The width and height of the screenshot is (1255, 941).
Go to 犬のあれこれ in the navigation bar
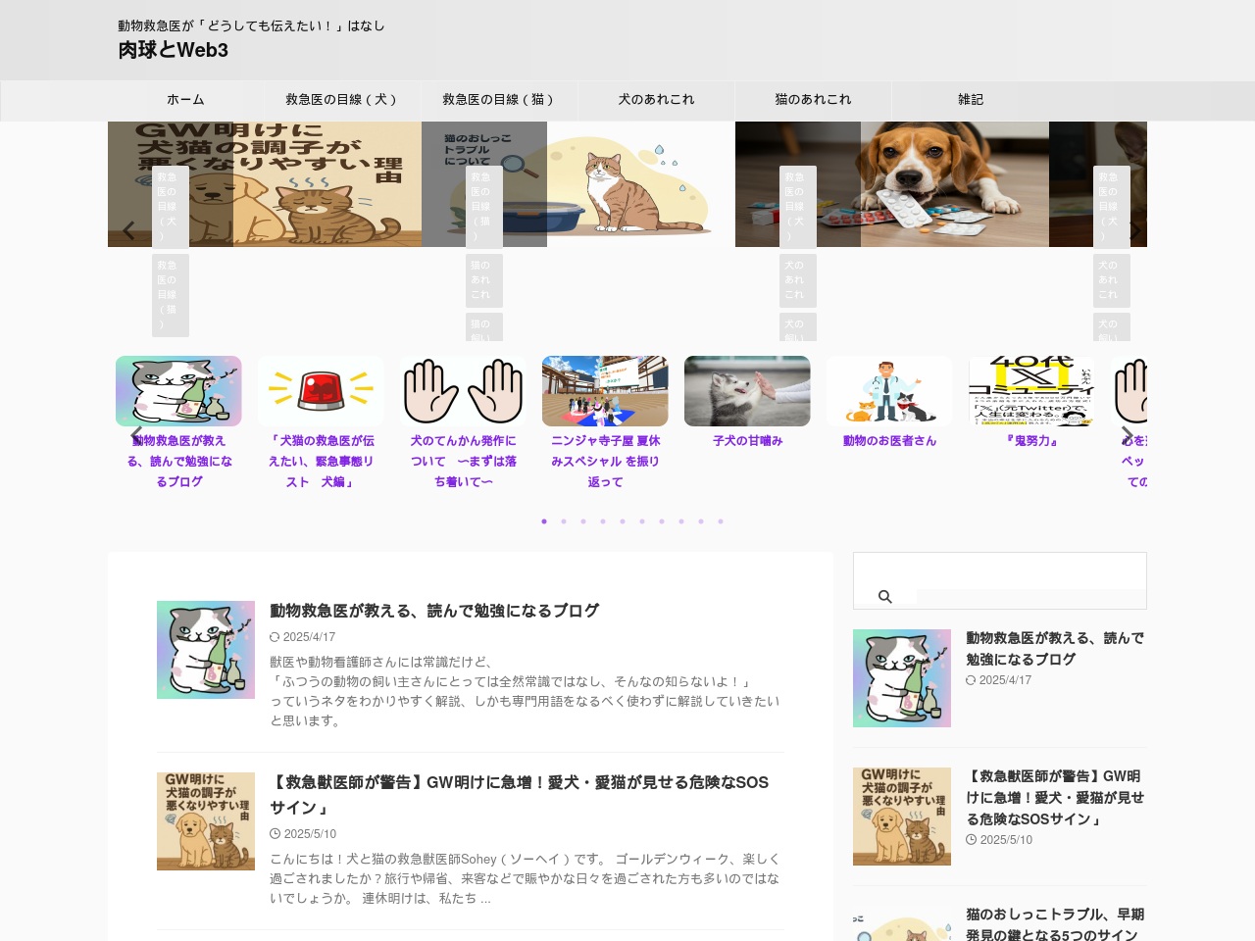[656, 100]
